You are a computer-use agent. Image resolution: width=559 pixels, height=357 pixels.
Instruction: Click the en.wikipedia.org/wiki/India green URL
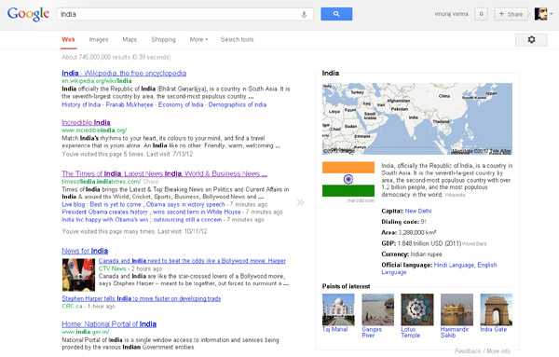[97, 81]
